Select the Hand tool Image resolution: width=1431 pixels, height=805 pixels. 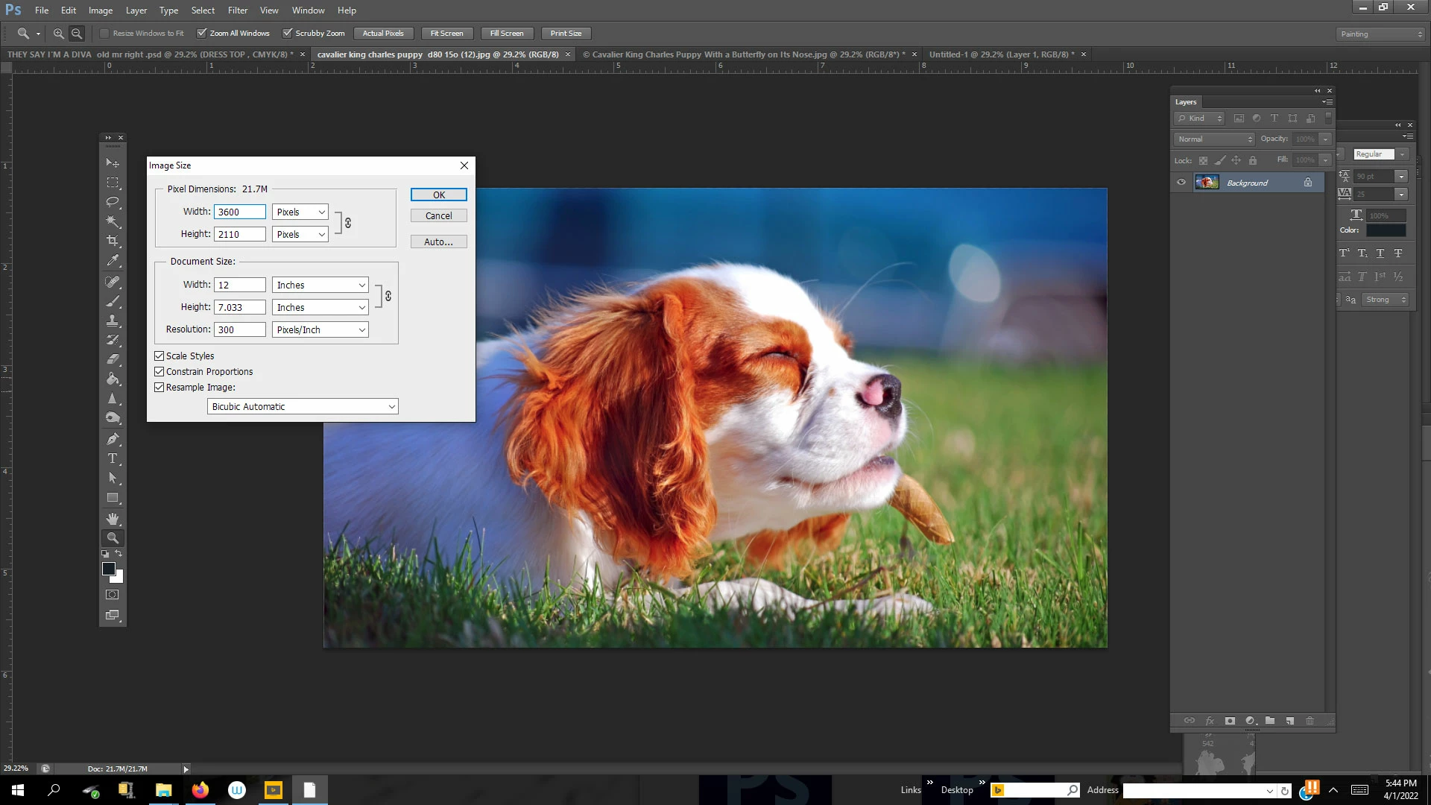(113, 518)
